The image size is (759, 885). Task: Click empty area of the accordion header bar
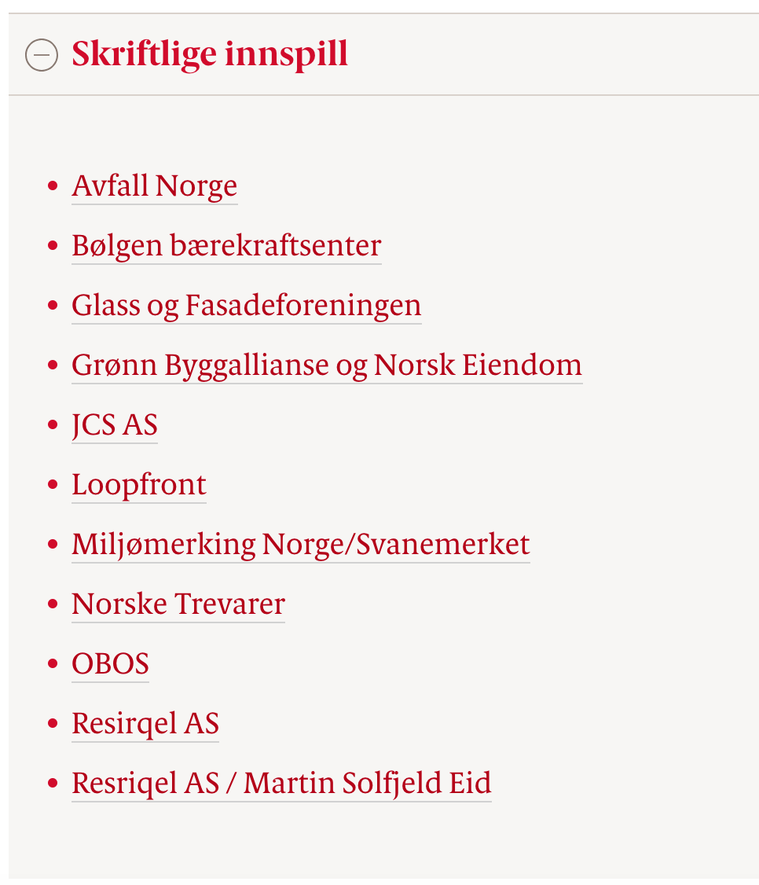553,54
